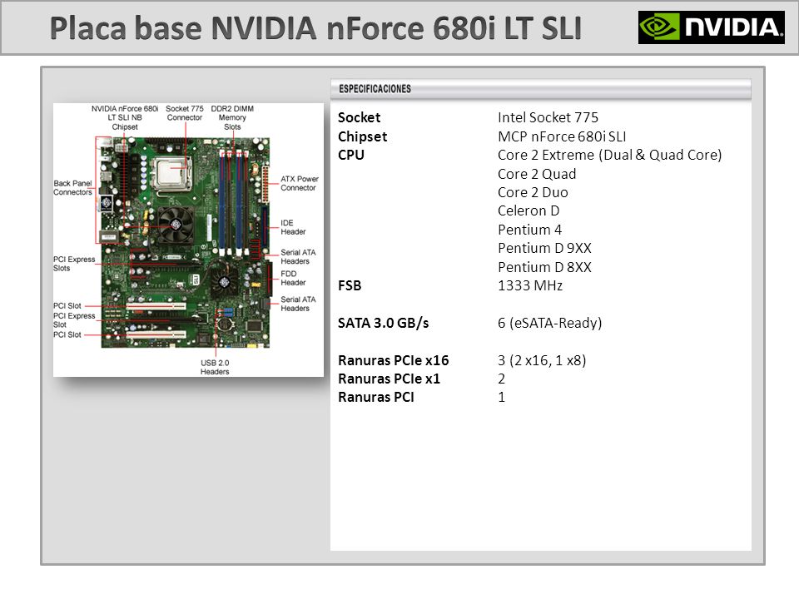
Task: Click 'USB 2.0 Headers' diagram label
Action: pyautogui.click(x=215, y=367)
